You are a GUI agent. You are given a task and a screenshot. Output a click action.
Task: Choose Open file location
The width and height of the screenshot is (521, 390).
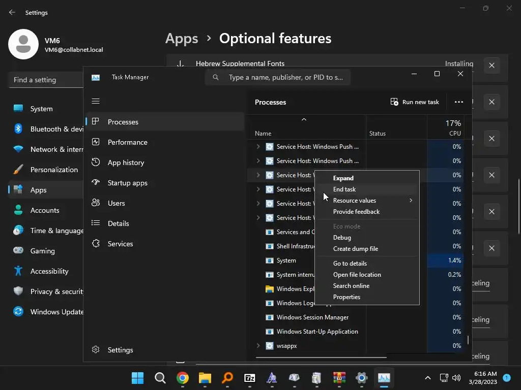point(367,275)
